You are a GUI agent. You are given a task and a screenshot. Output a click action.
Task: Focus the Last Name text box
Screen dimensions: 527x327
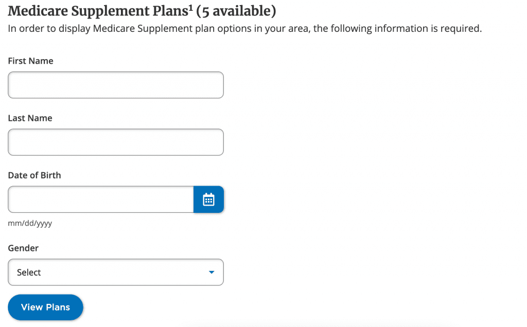point(116,142)
